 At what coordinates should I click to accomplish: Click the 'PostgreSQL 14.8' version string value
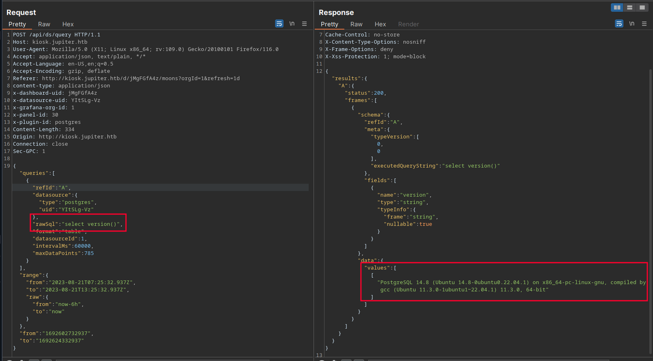(x=512, y=286)
